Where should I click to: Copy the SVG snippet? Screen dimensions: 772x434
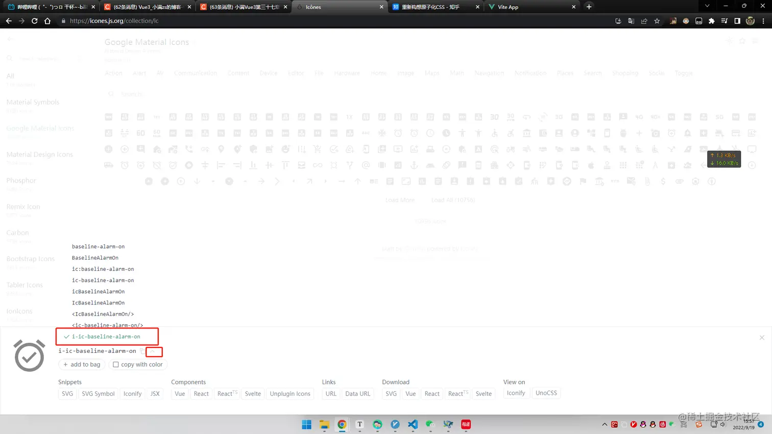(x=67, y=394)
